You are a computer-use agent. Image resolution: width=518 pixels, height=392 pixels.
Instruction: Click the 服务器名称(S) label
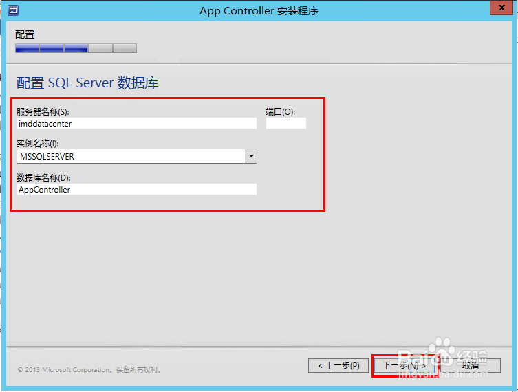pyautogui.click(x=43, y=112)
